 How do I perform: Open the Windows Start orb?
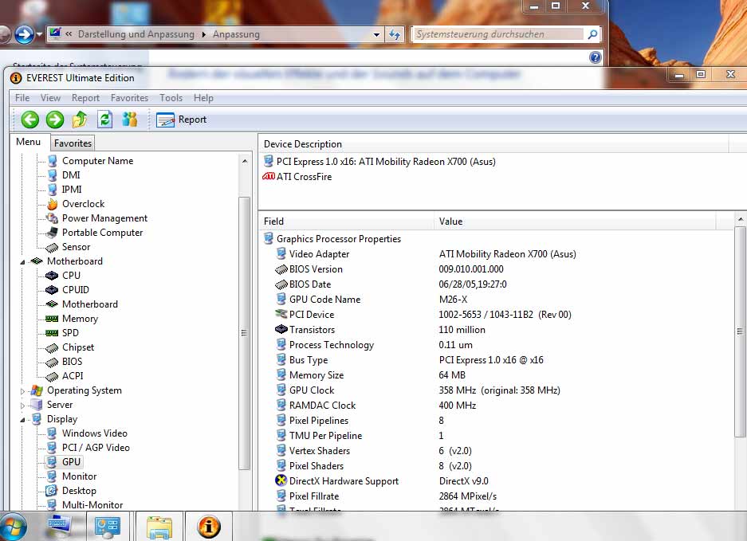tap(13, 527)
